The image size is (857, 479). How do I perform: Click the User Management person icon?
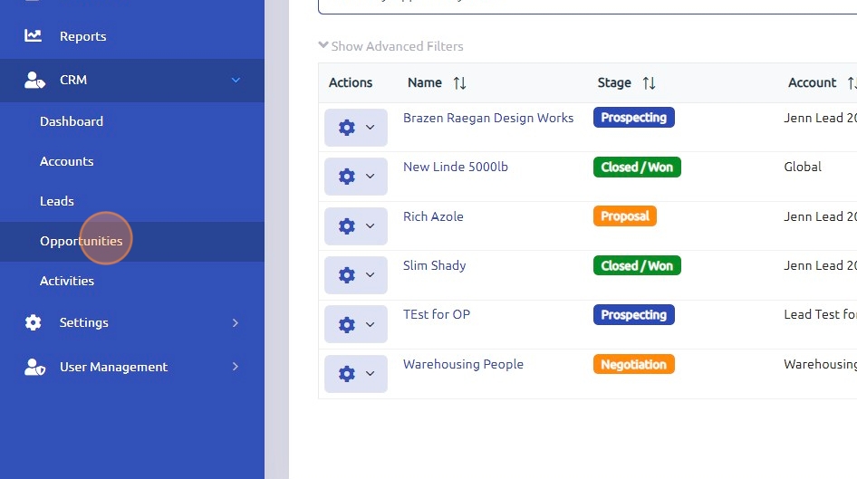click(x=34, y=367)
